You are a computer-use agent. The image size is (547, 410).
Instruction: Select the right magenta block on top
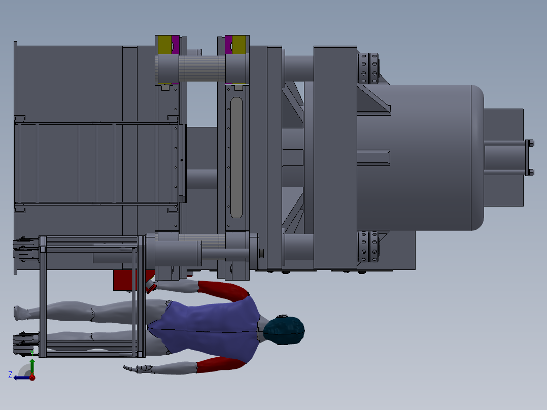pyautogui.click(x=228, y=44)
